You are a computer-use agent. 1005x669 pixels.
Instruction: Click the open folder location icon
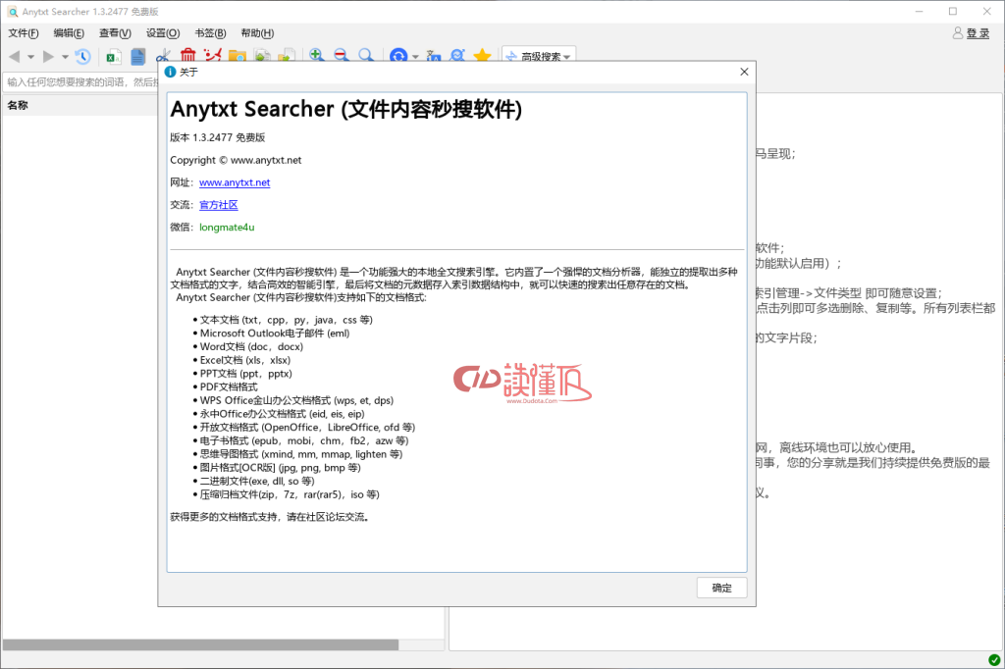pos(238,56)
